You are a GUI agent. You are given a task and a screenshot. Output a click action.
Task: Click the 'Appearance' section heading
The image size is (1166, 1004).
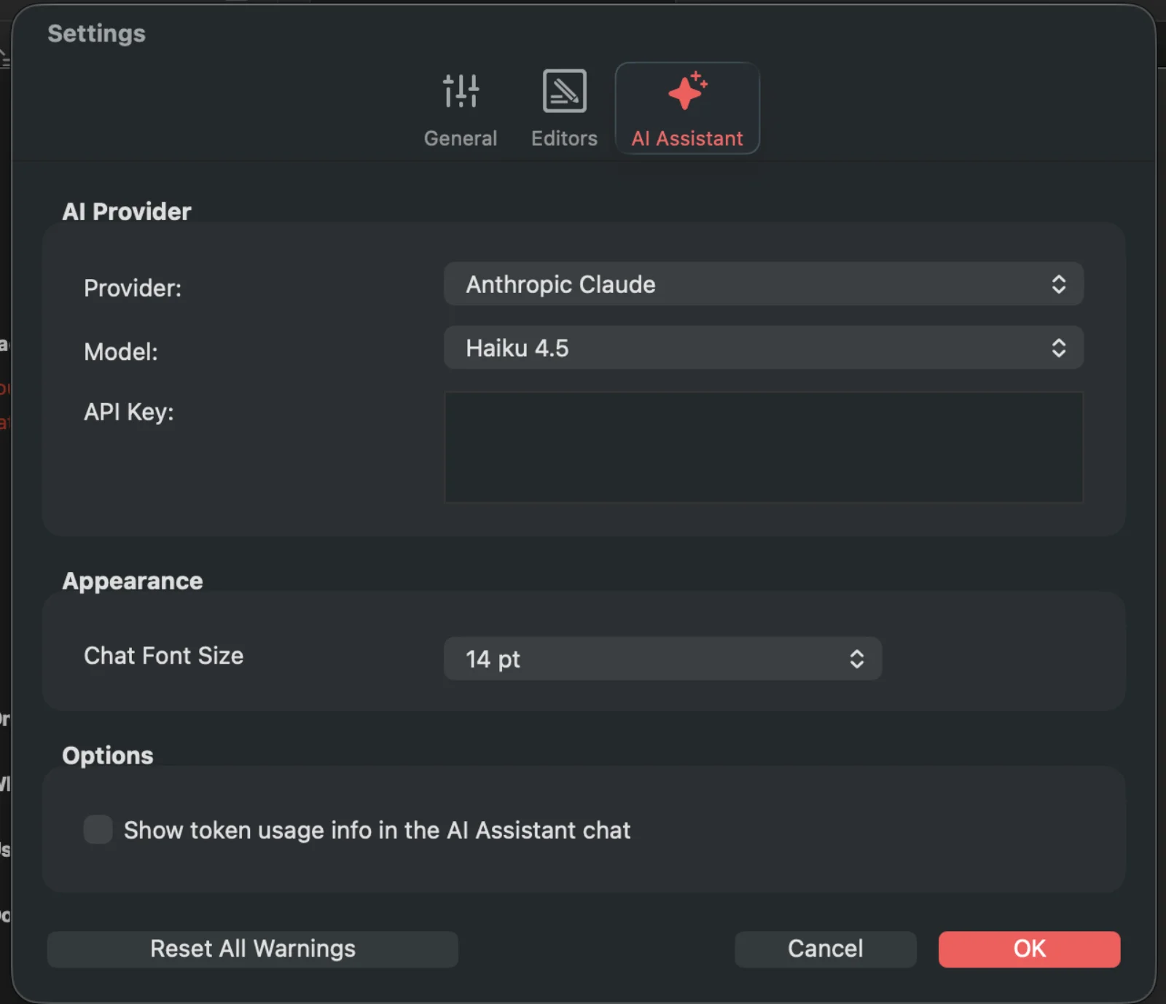coord(133,581)
